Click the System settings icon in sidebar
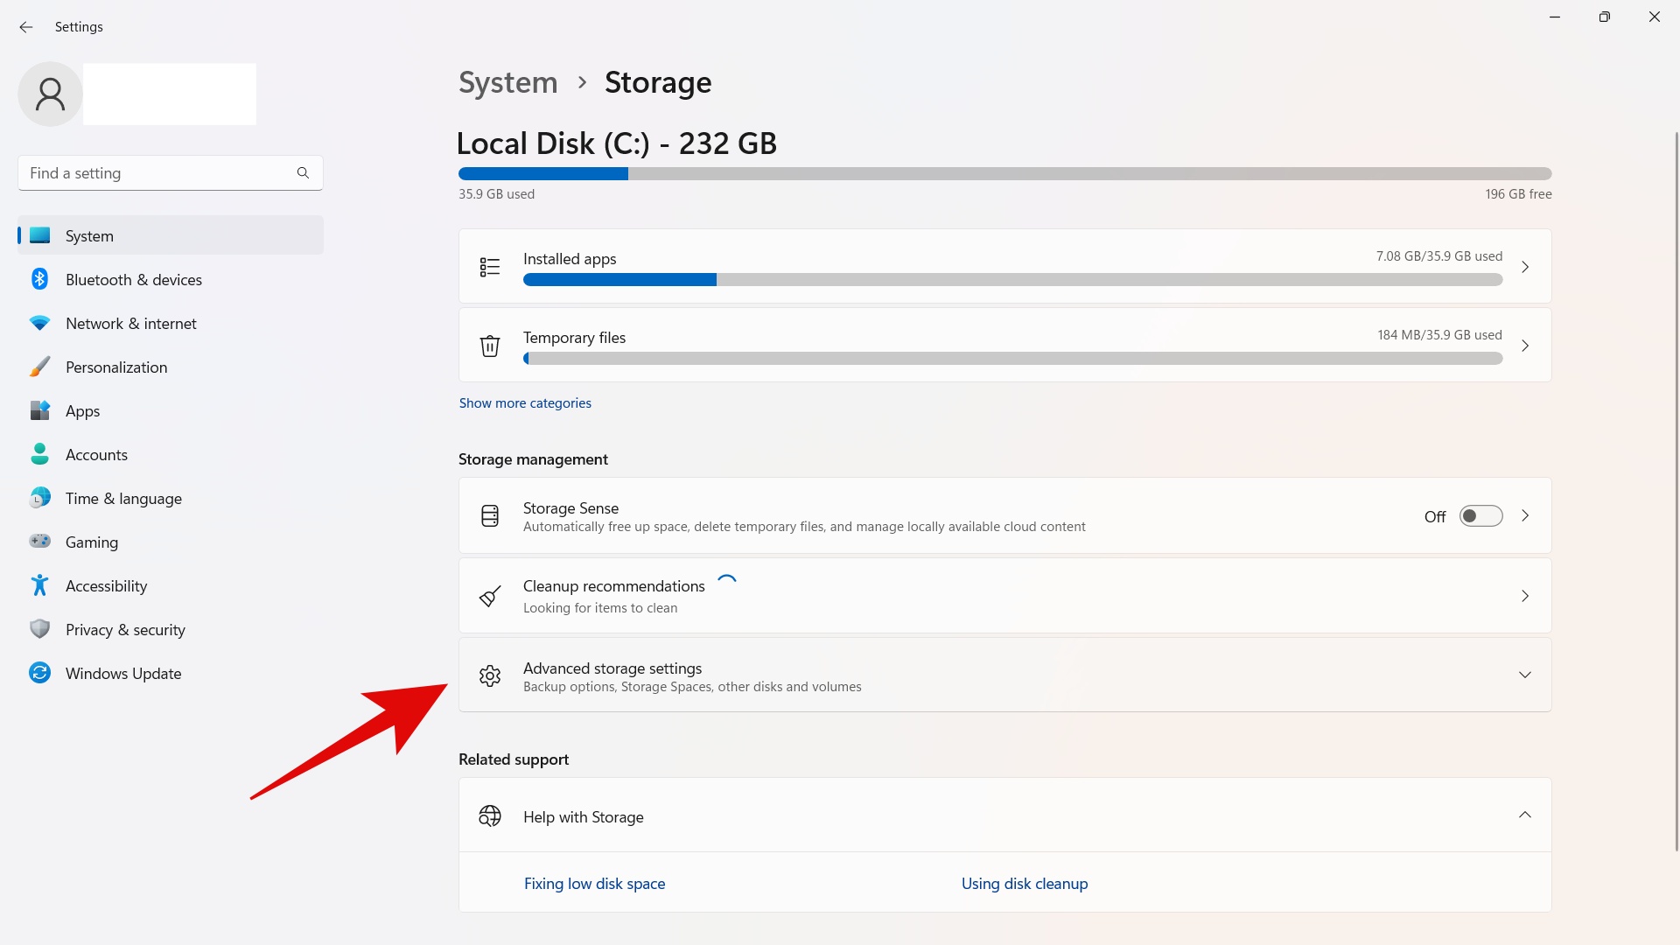The image size is (1680, 945). (40, 235)
